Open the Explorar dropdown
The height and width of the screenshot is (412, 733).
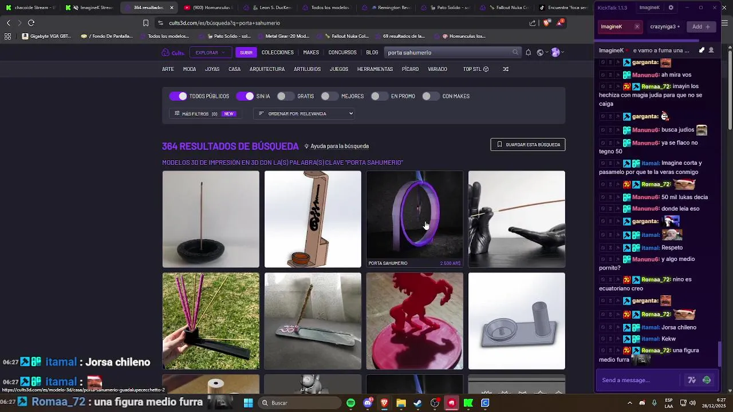(210, 53)
